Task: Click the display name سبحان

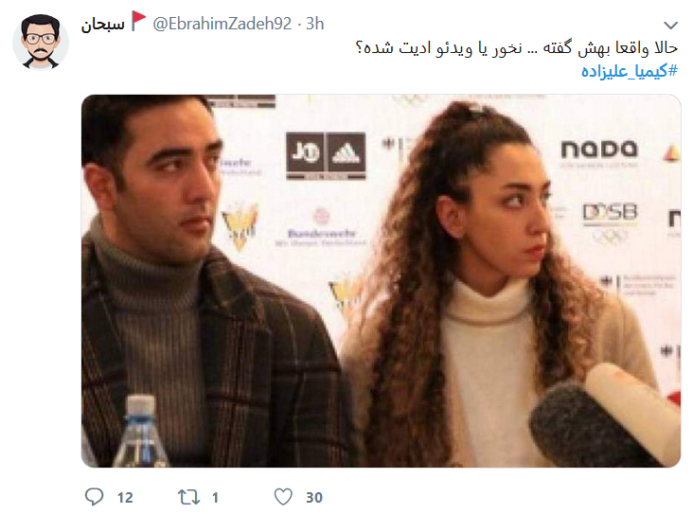Action: [x=103, y=24]
